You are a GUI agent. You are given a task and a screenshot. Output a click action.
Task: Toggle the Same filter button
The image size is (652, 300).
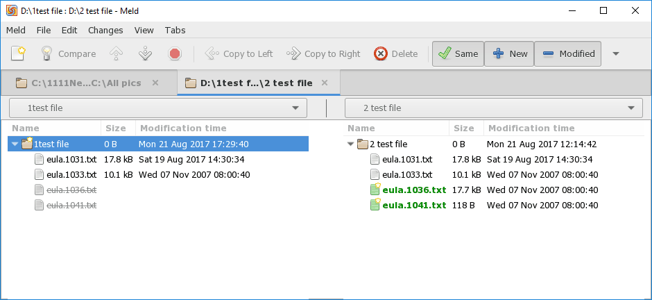click(458, 53)
